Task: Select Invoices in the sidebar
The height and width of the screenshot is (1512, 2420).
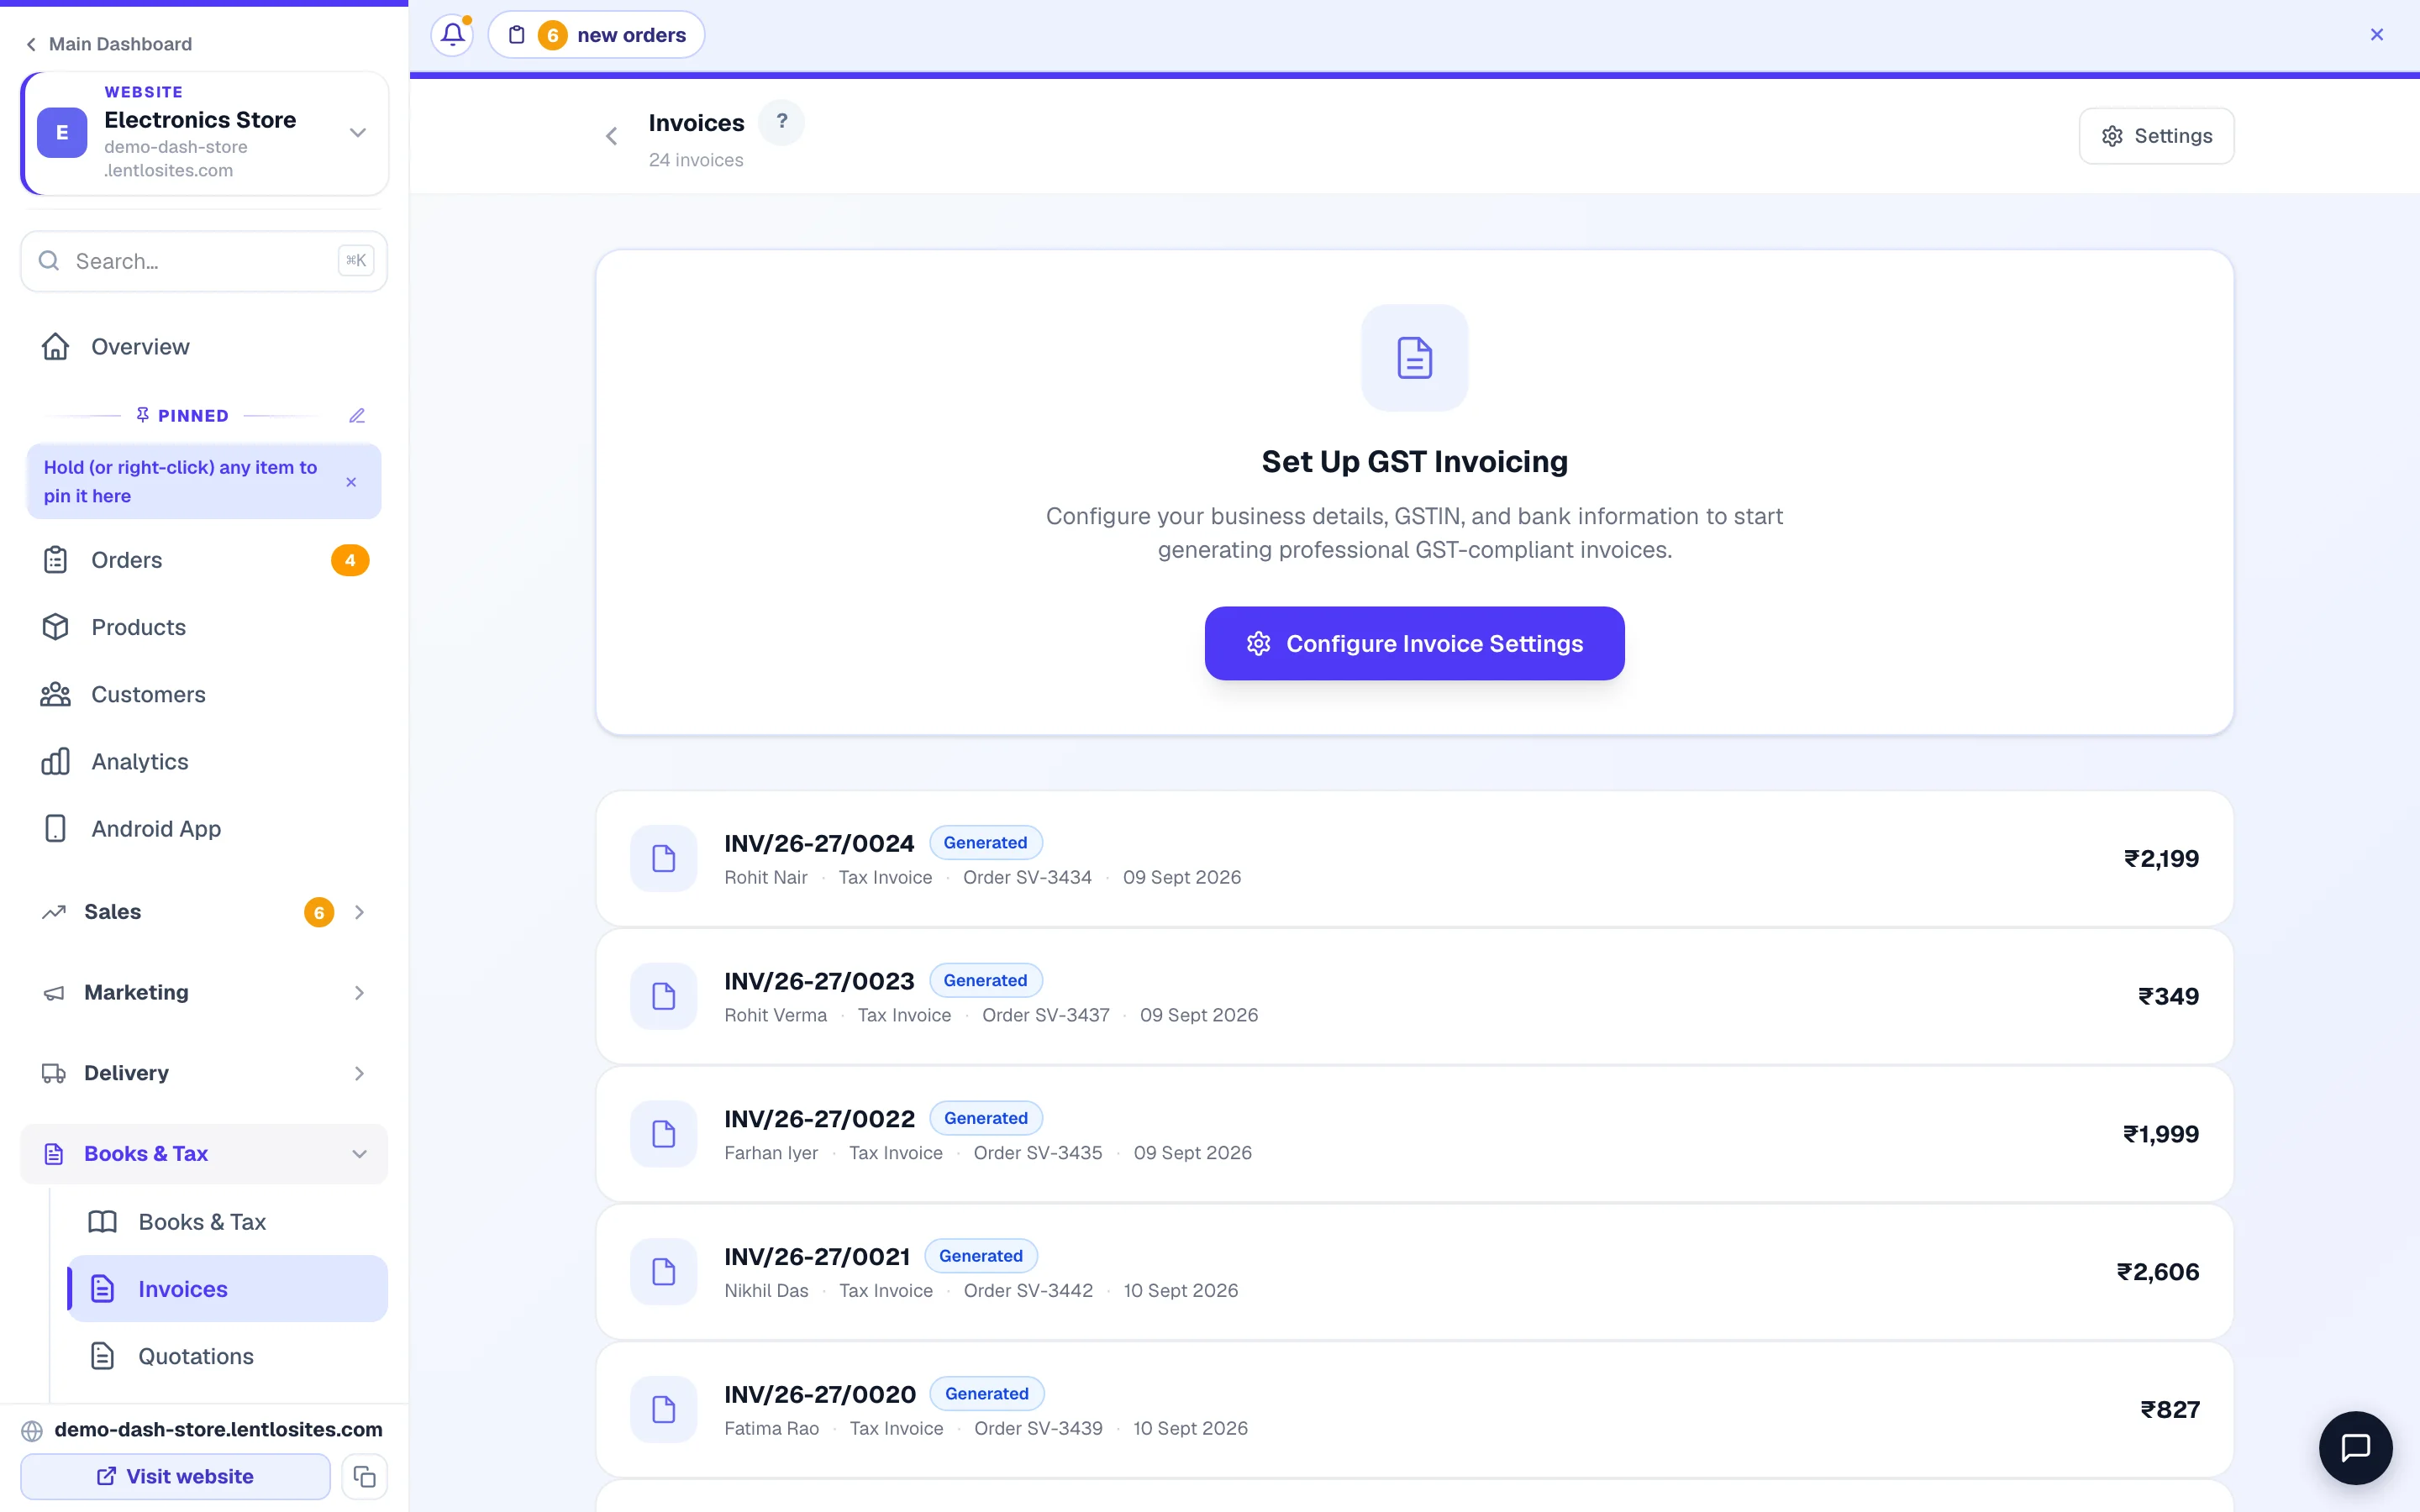Action: click(228, 1289)
